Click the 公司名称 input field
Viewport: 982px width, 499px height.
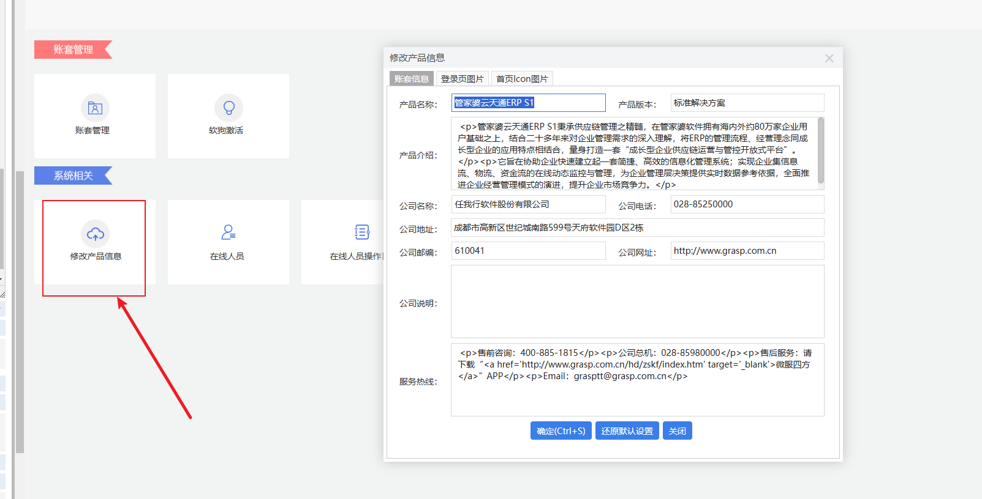tap(529, 204)
